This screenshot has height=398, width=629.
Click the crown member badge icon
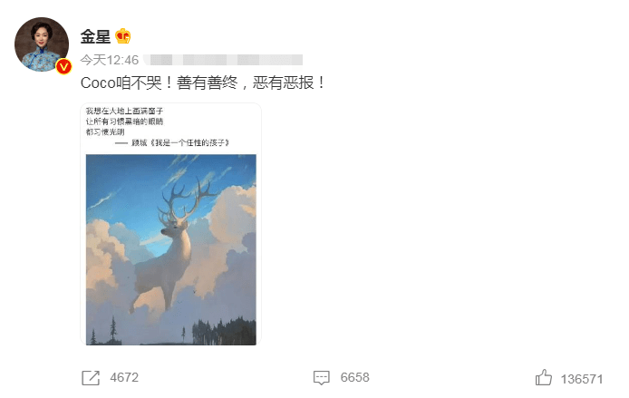tap(122, 36)
